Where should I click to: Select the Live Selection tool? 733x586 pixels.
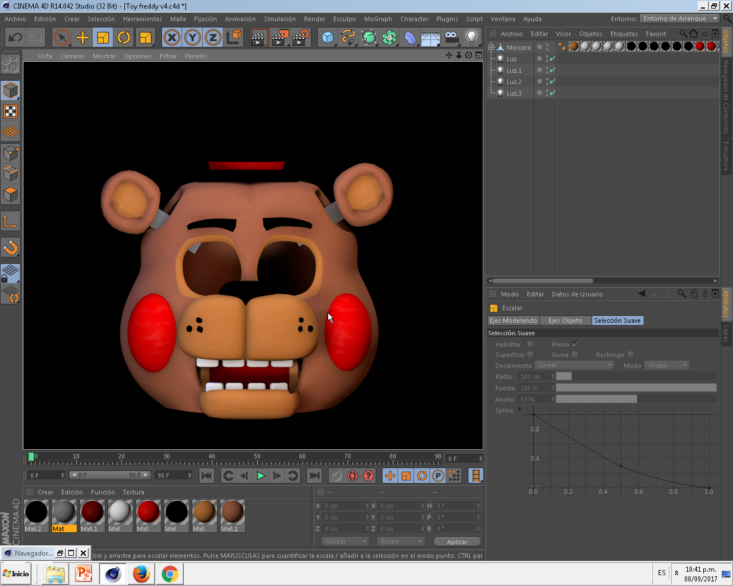(62, 38)
